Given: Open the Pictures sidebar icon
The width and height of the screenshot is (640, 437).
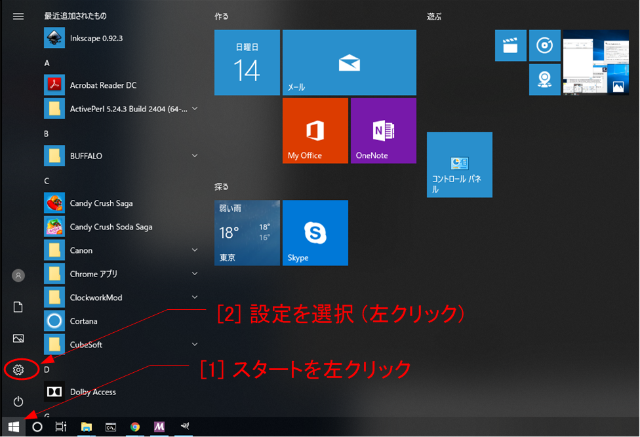Looking at the screenshot, I should point(18,338).
